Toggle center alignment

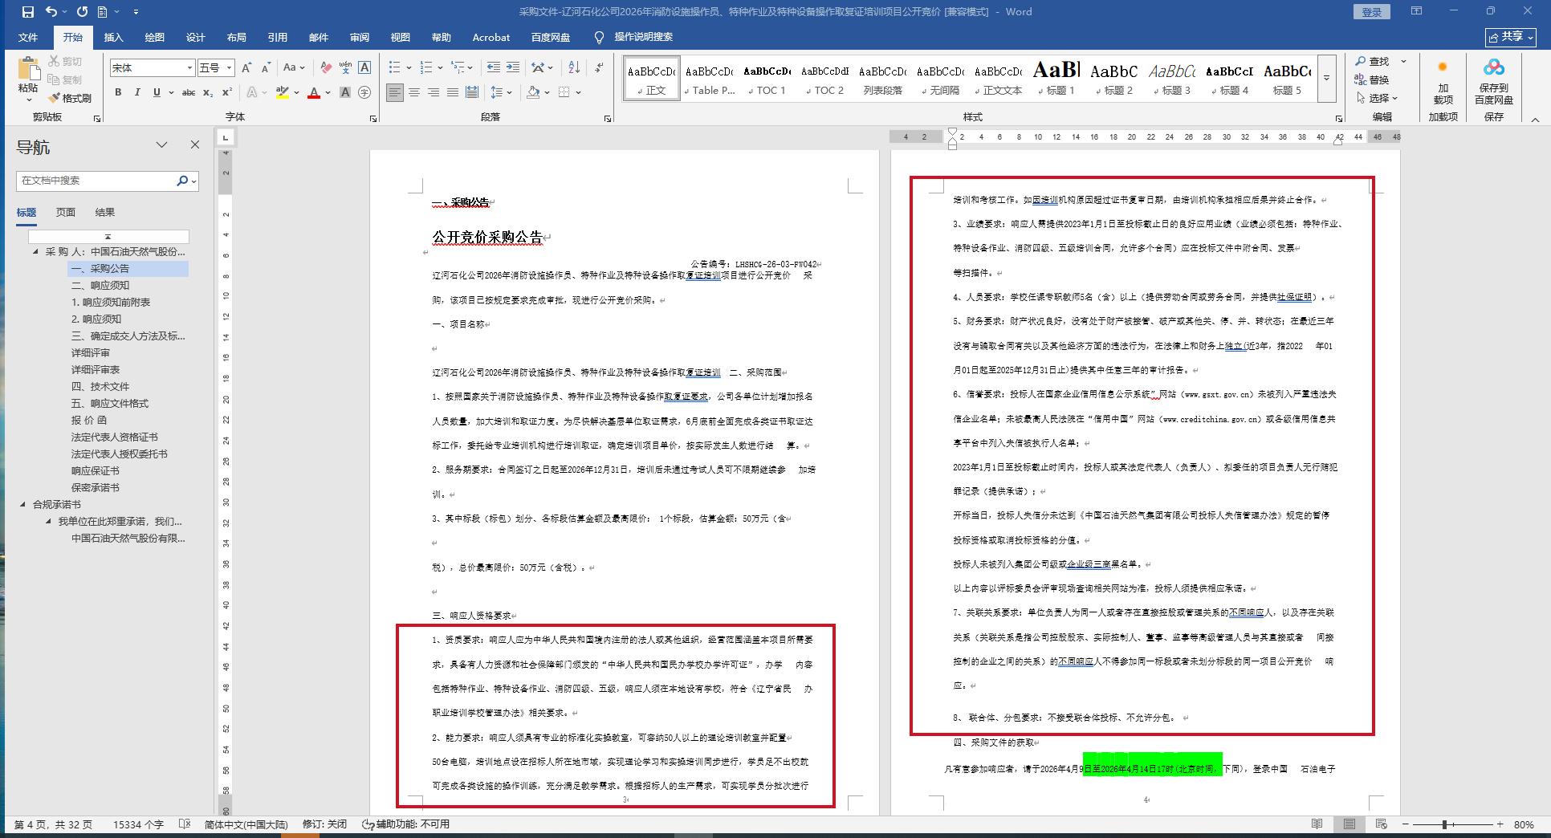[414, 92]
